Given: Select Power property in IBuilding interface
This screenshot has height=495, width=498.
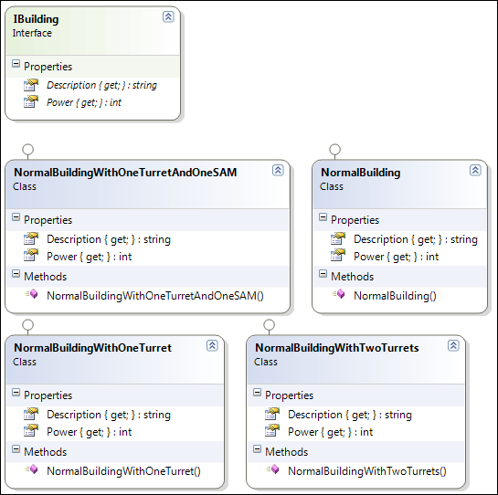Looking at the screenshot, I should point(84,102).
